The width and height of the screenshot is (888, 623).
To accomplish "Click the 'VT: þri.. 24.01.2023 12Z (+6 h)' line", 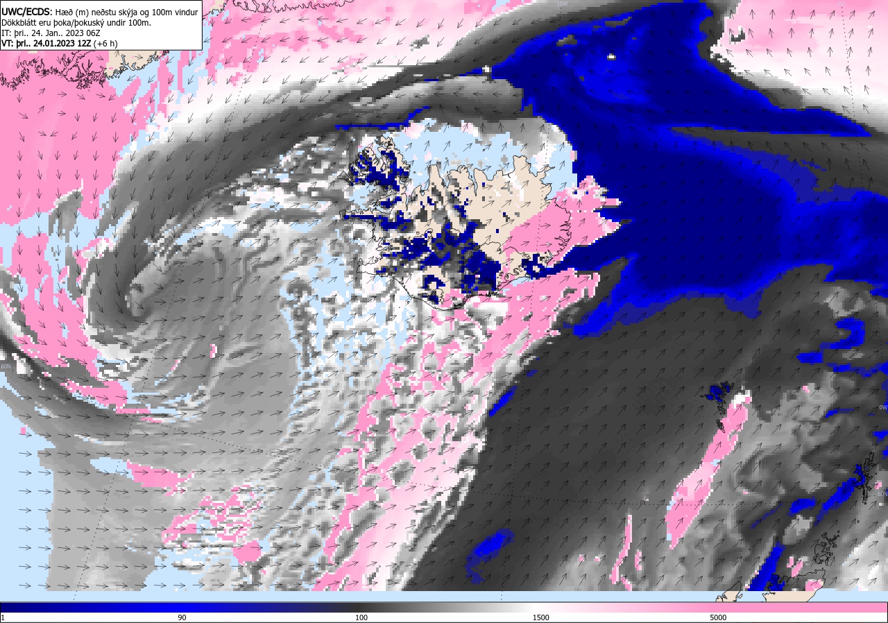I will coord(60,43).
